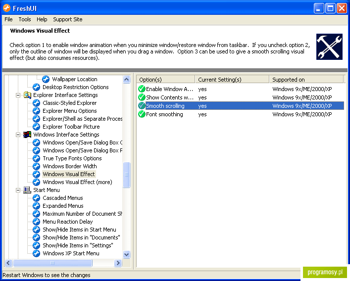Click the Explorer Toolbar Picture wrench icon
The width and height of the screenshot is (350, 281).
(x=36, y=127)
